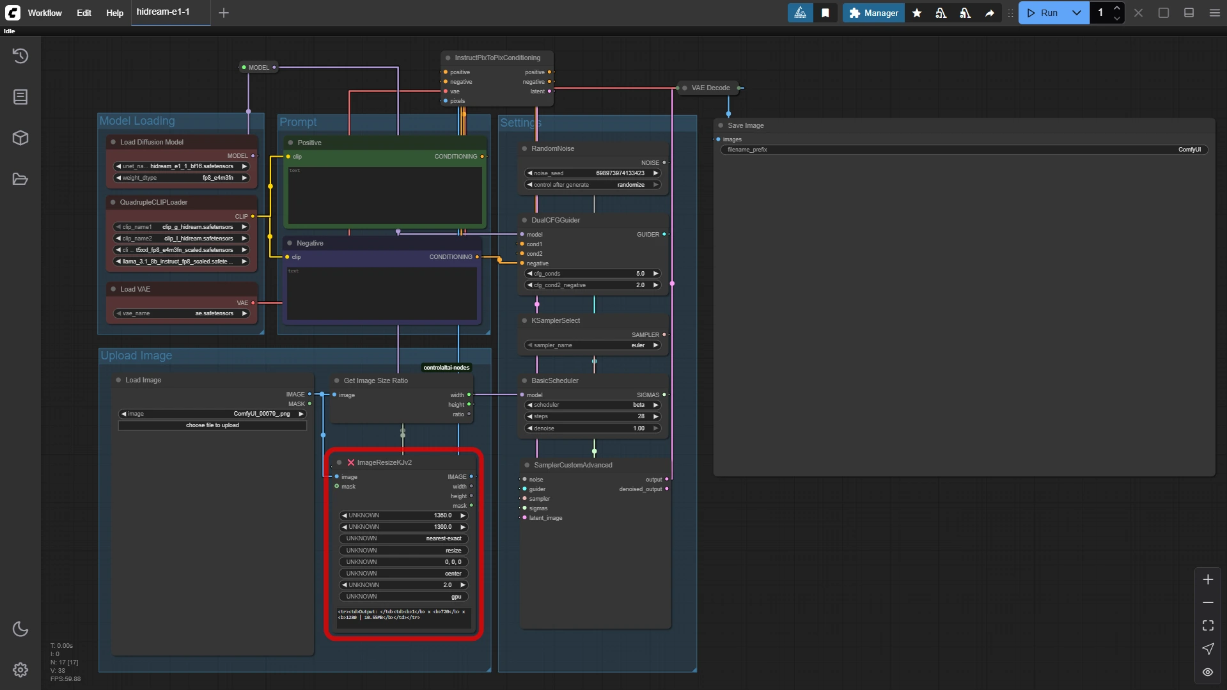
Task: Open settings gear in left sidebar
Action: coord(20,670)
